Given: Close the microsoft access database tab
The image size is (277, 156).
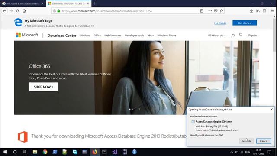Looking at the screenshot, I should (42, 3).
